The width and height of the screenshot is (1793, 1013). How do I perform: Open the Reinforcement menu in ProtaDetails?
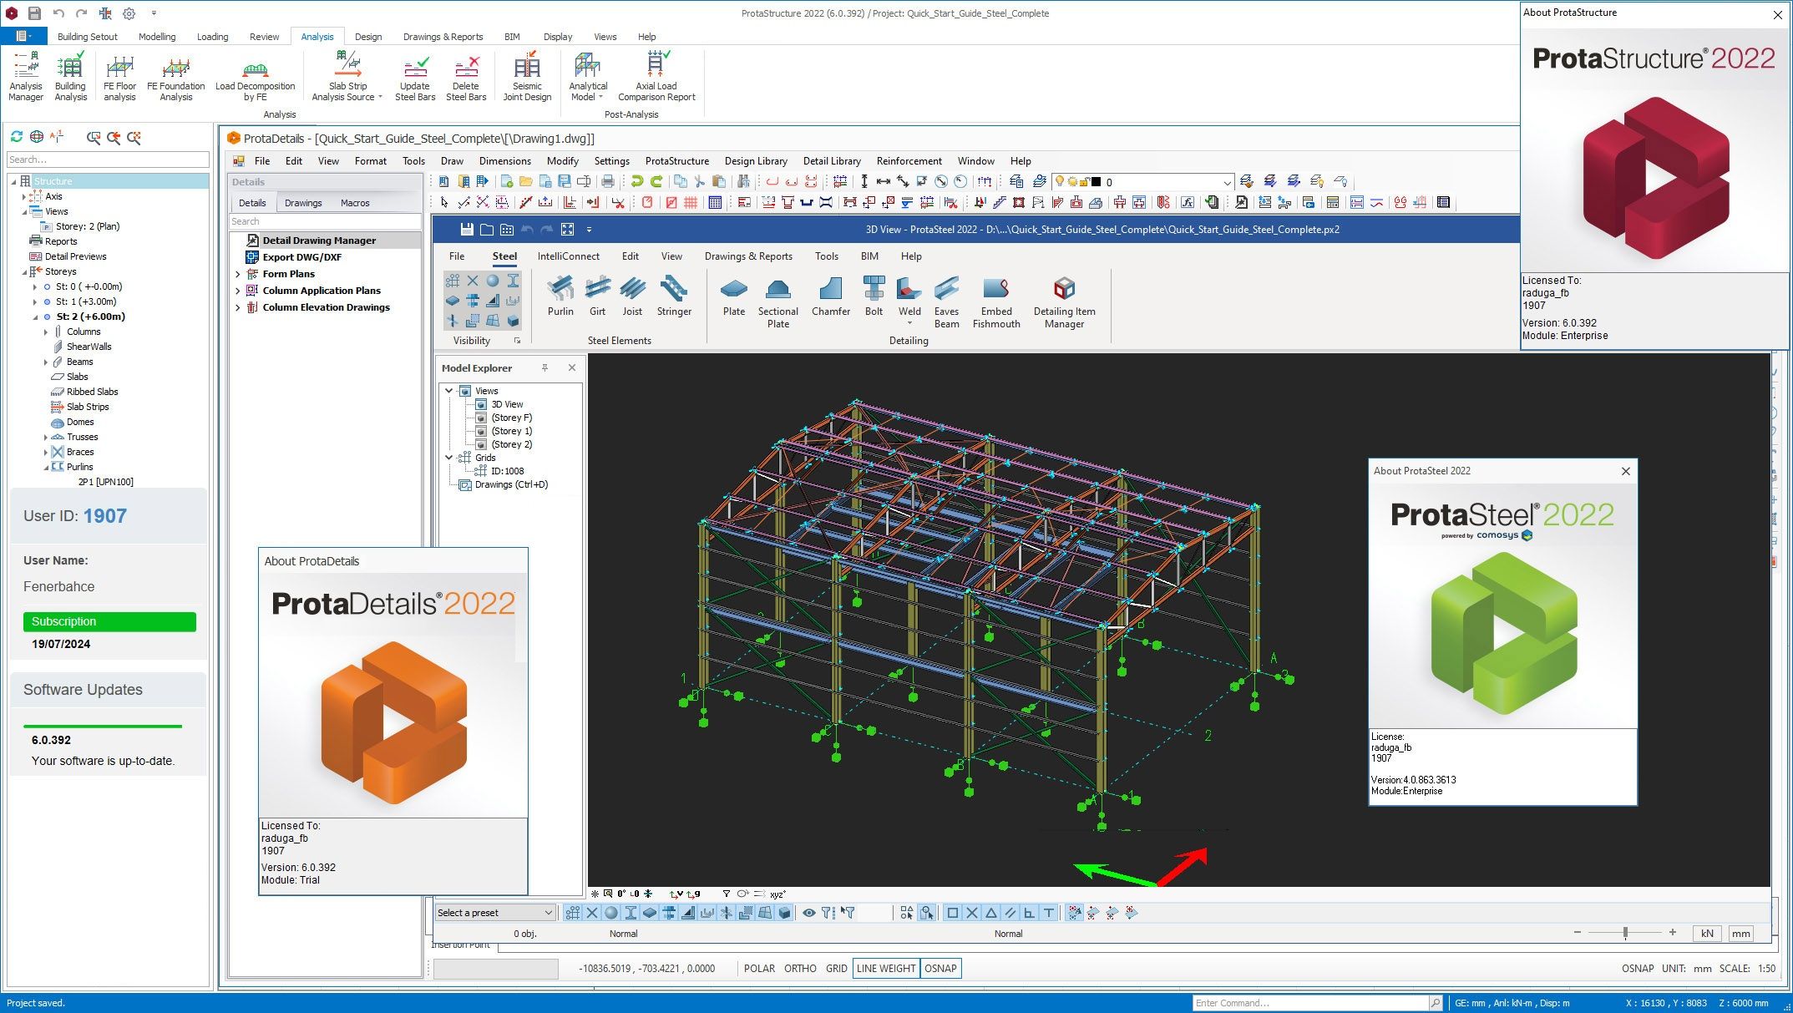pyautogui.click(x=909, y=161)
